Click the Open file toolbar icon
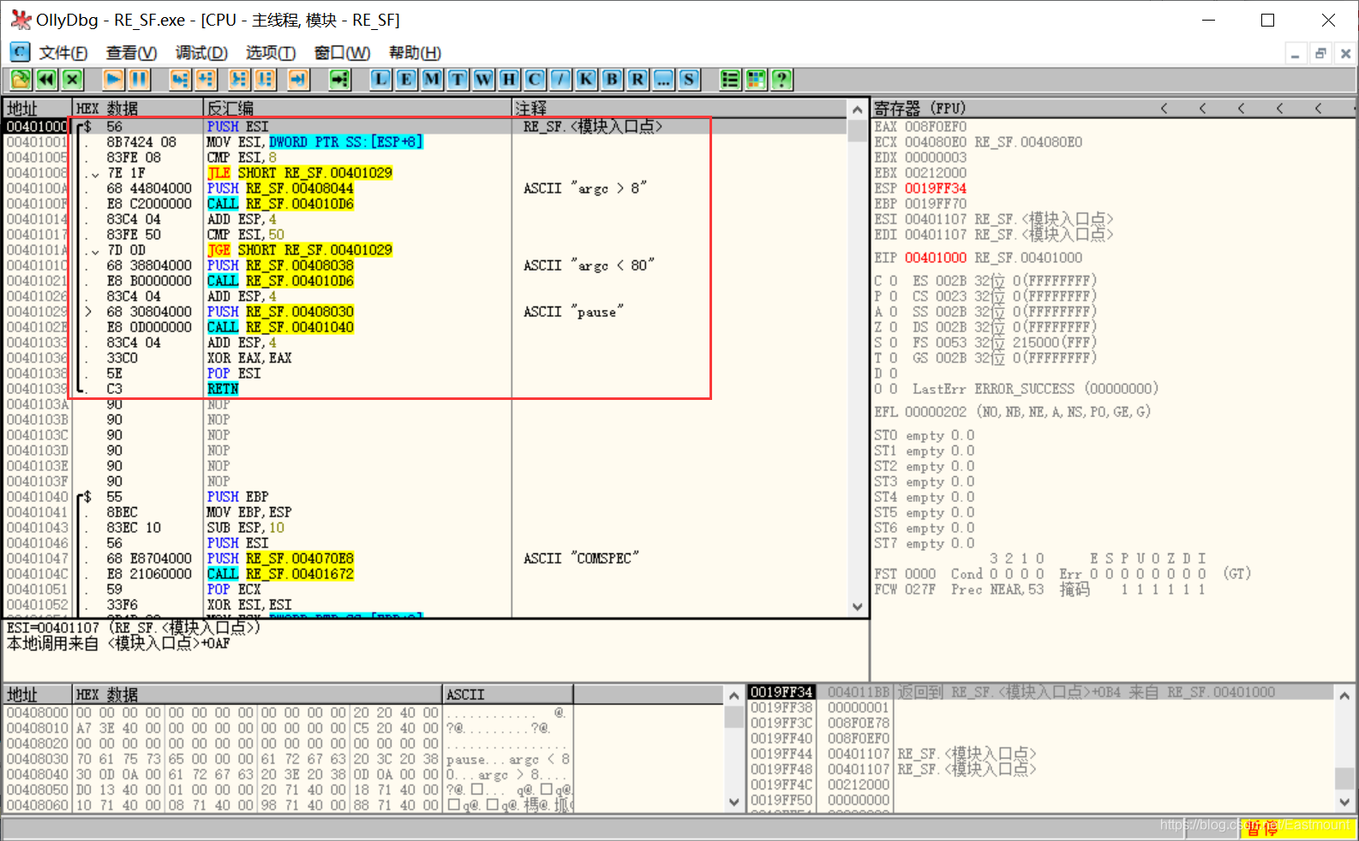This screenshot has width=1359, height=841. tap(21, 80)
